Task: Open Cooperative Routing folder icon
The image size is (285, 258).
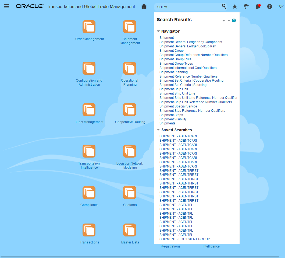Action: (130, 110)
